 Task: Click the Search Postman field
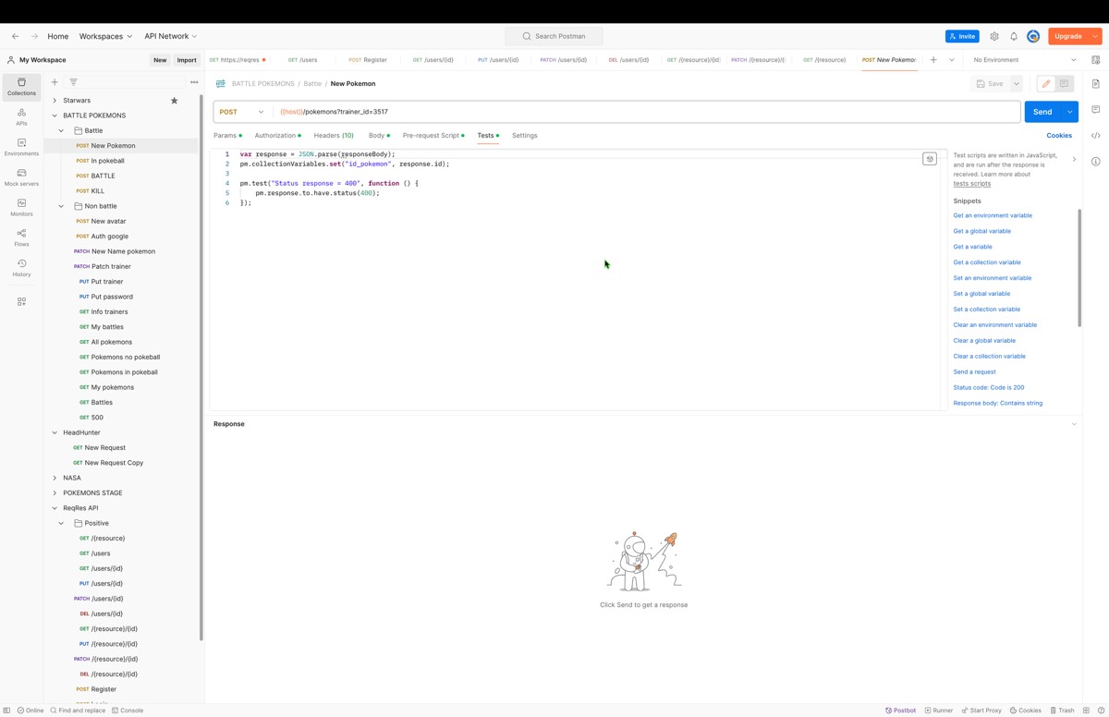click(554, 36)
